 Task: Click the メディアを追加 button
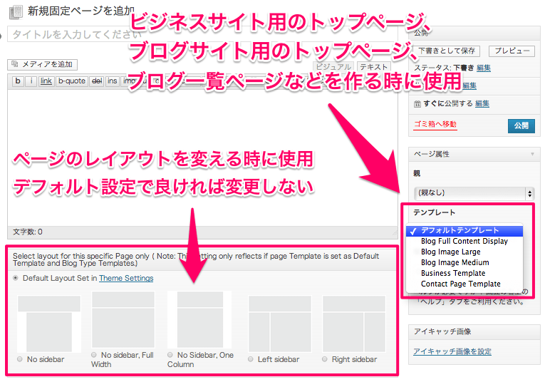(x=43, y=64)
